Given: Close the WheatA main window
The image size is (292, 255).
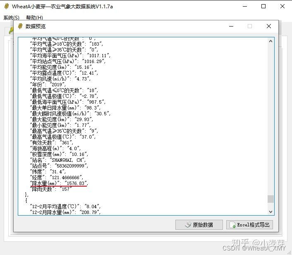Looking at the screenshot, I should coord(282,6).
